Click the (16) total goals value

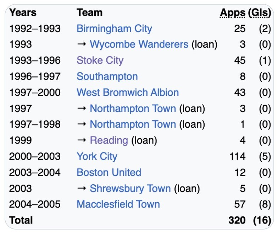pos(262,220)
